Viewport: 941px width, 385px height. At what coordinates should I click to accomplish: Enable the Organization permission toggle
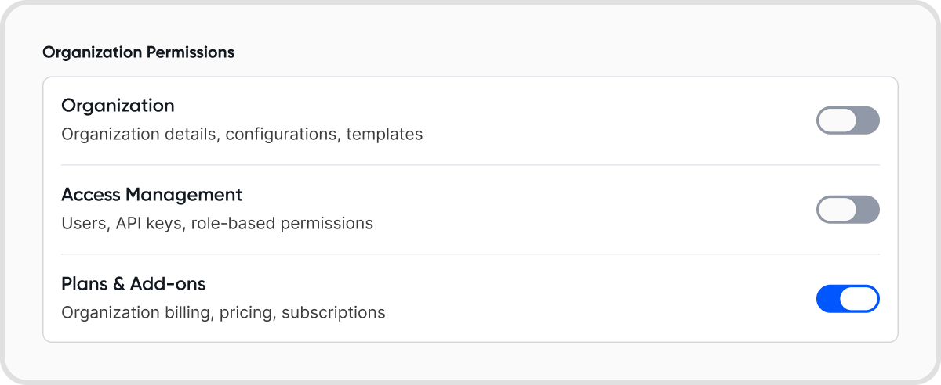click(848, 121)
